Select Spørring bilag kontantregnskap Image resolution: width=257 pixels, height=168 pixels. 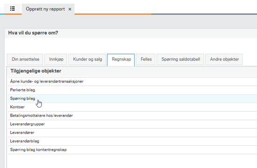coord(132,150)
